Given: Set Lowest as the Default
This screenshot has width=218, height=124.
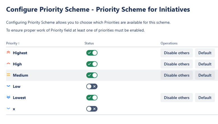Looking at the screenshot, I should coord(205,98).
